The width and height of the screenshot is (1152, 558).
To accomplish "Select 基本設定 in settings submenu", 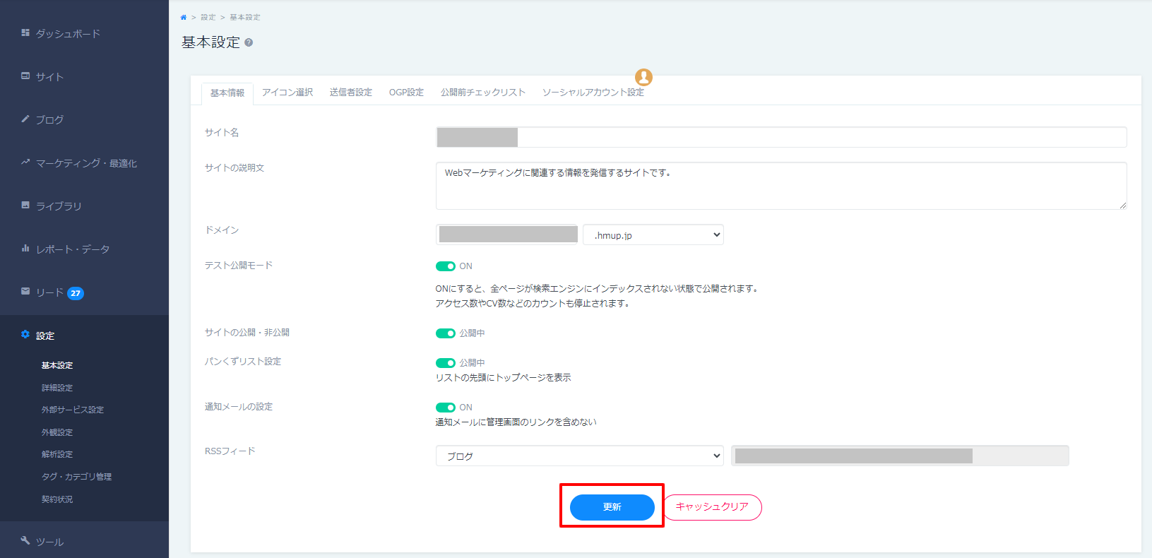I will (57, 366).
